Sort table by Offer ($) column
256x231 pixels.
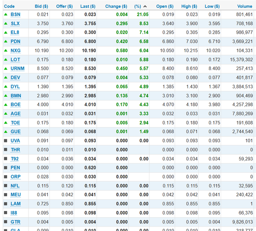(x=65, y=6)
